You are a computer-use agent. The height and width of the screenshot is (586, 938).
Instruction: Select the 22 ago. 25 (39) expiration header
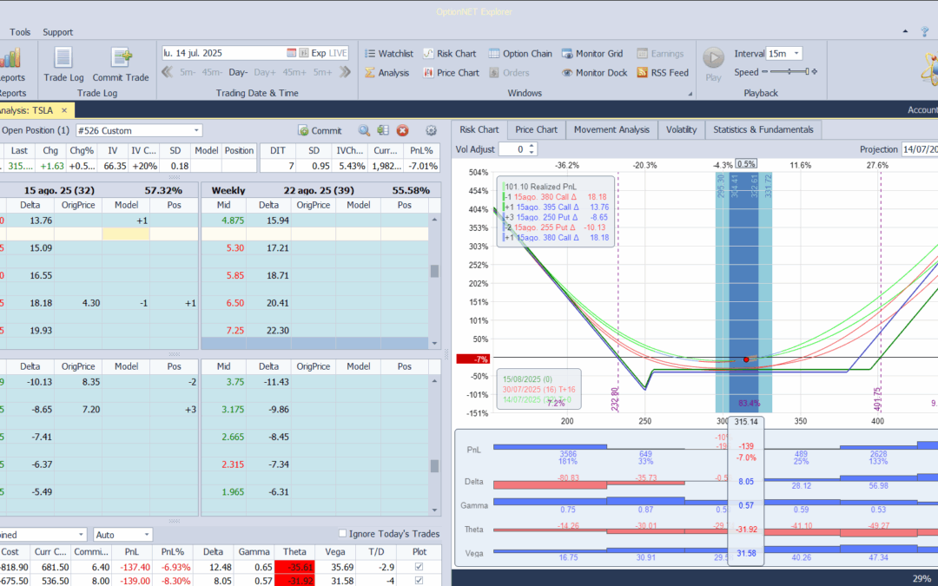coord(318,190)
